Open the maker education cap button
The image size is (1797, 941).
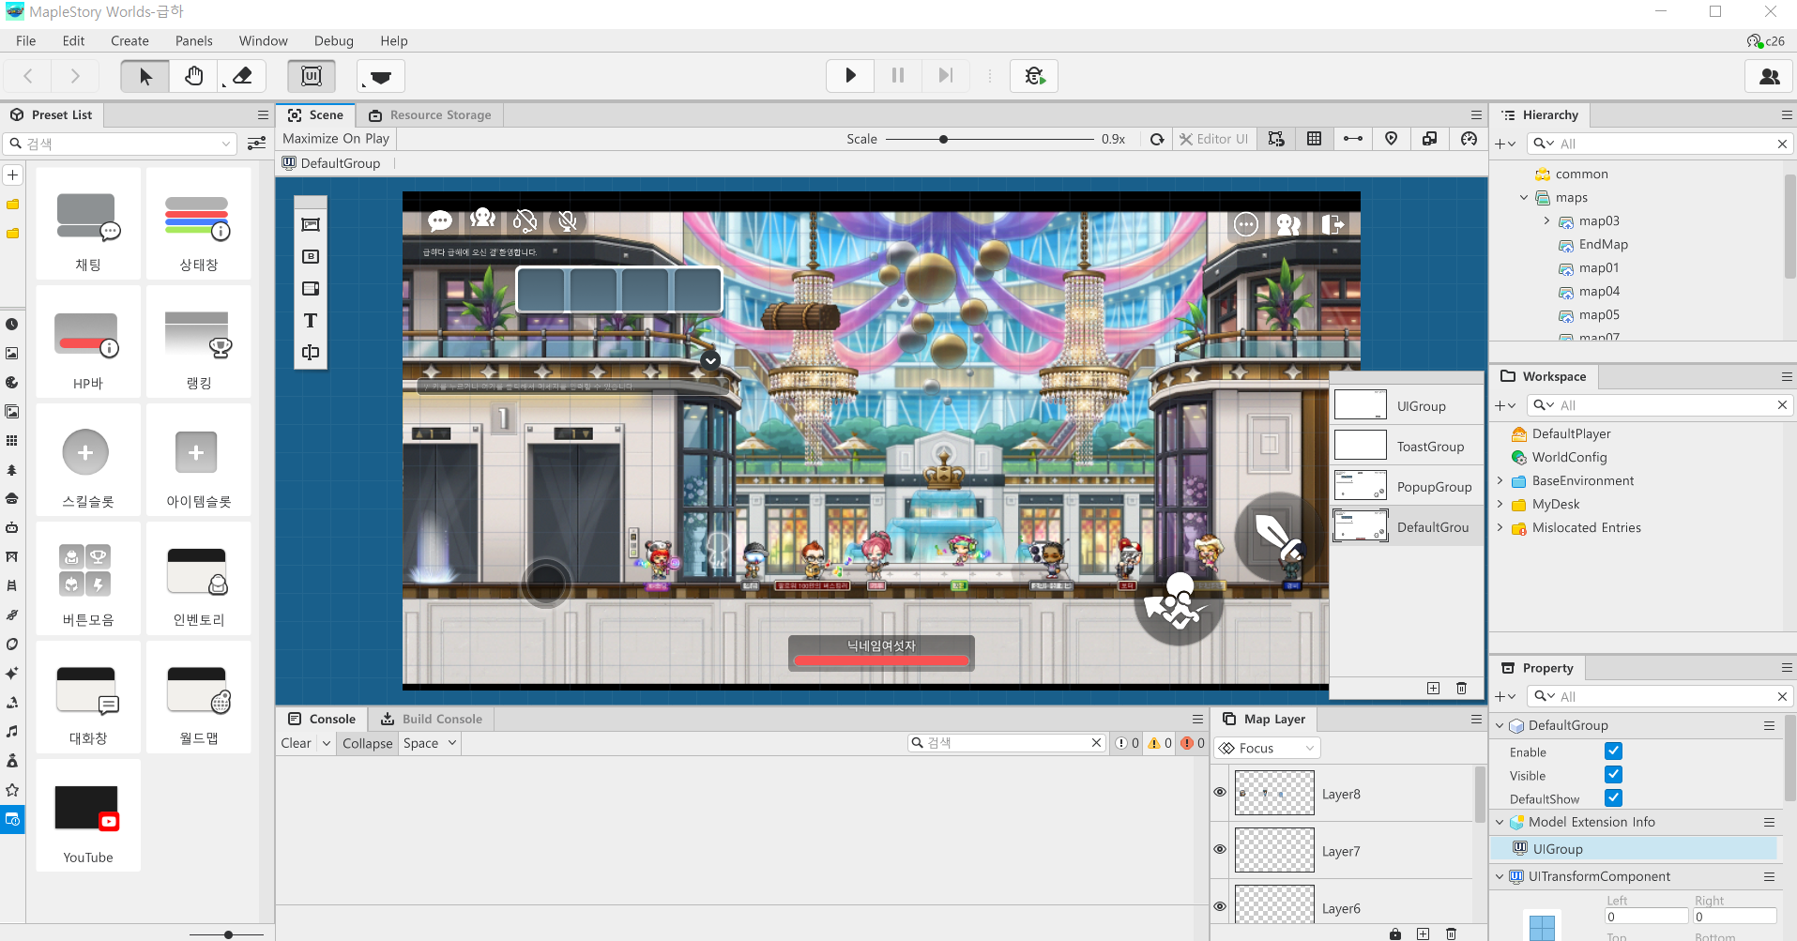click(381, 76)
